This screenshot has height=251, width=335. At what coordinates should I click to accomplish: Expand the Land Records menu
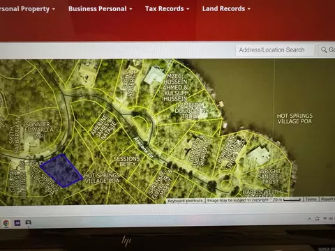[x=226, y=9]
